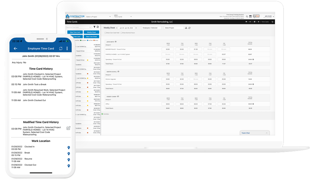Click the Search for Time Cards field
This screenshot has height=180, width=311.
[x=78, y=27]
